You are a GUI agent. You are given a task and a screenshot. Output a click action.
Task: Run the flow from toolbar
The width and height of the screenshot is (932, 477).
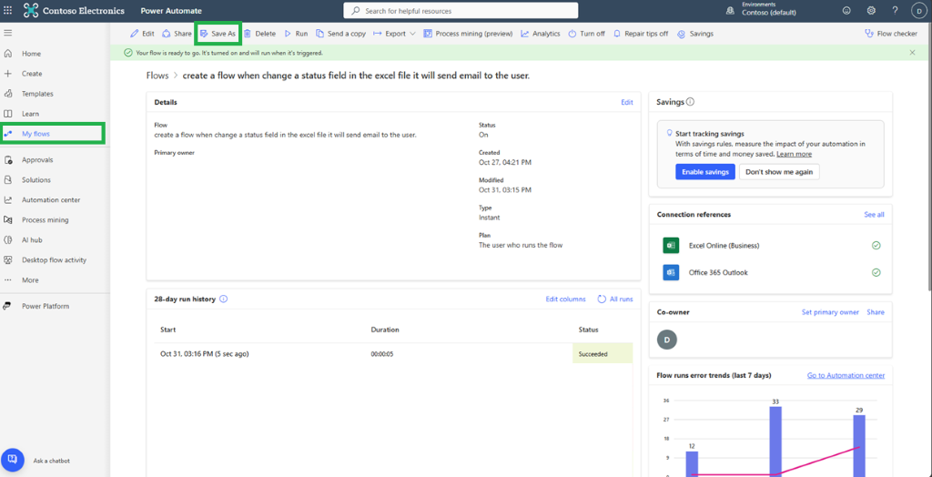pos(296,34)
